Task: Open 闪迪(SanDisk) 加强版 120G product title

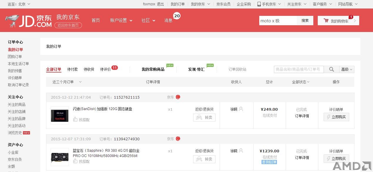Action: pos(103,109)
